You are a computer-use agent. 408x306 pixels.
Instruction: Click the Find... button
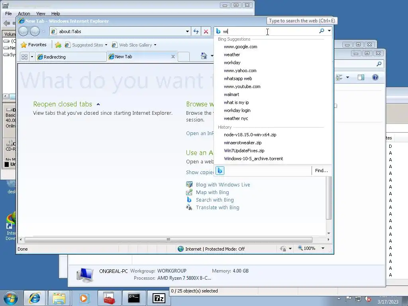click(x=322, y=171)
